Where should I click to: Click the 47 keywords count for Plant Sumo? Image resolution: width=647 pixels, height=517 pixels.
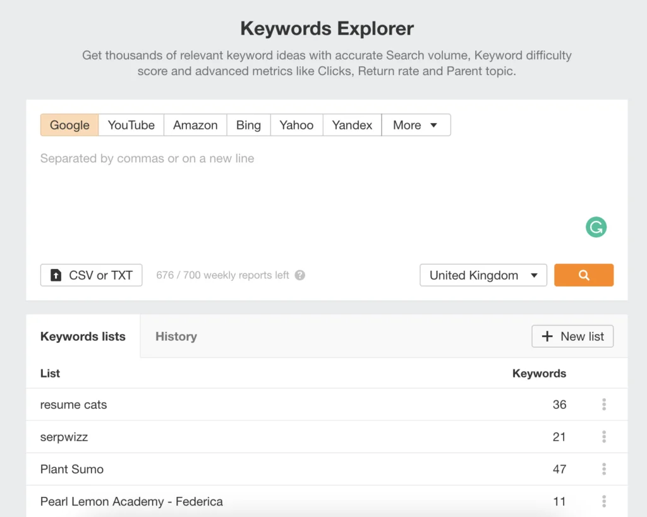click(x=559, y=469)
